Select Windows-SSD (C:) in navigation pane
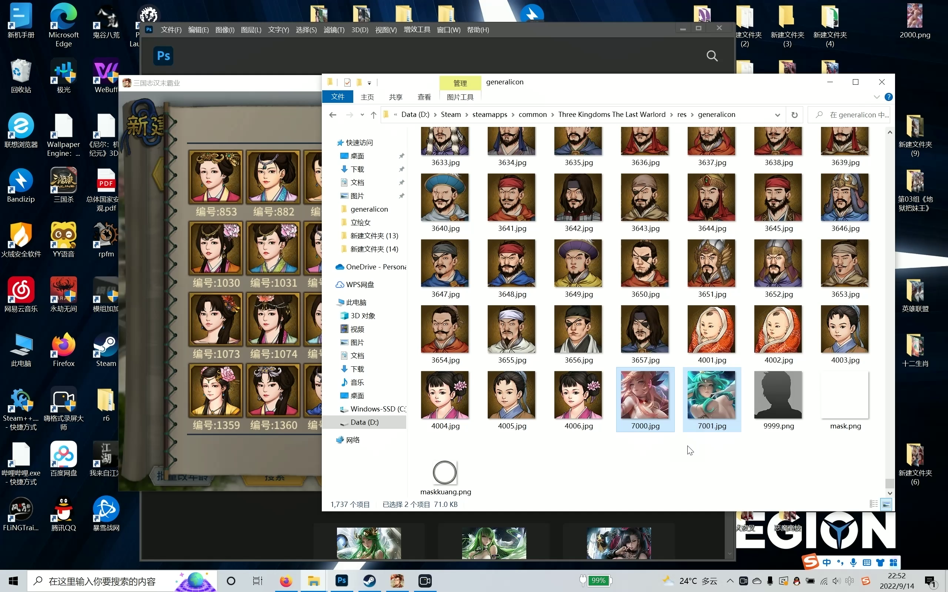The width and height of the screenshot is (948, 592). coord(373,409)
